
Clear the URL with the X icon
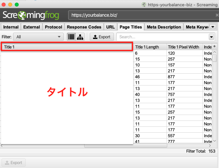[x=217, y=15]
